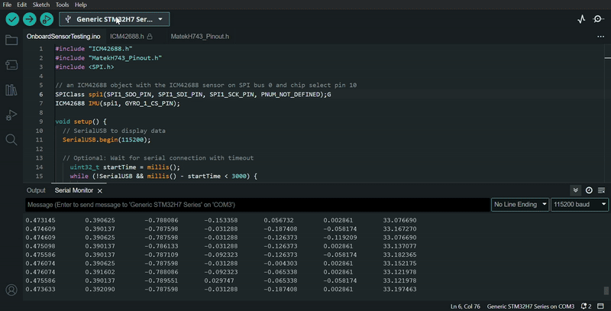Click the Upload arrow button
This screenshot has width=611, height=311.
30,19
